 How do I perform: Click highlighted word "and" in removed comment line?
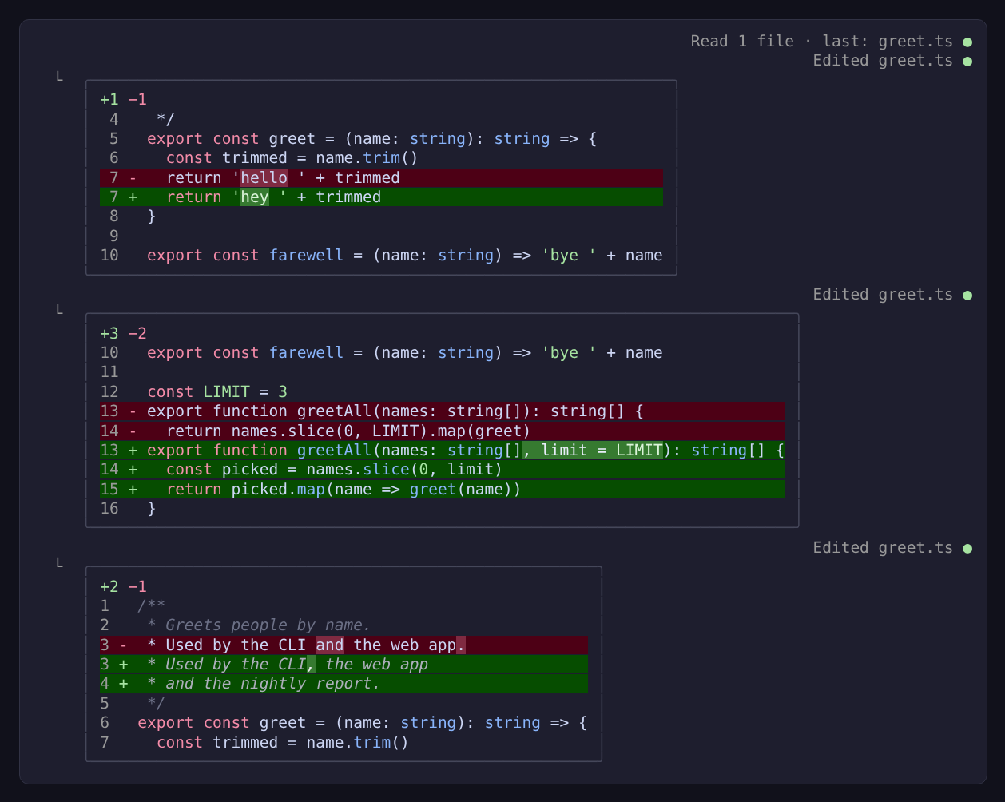329,645
